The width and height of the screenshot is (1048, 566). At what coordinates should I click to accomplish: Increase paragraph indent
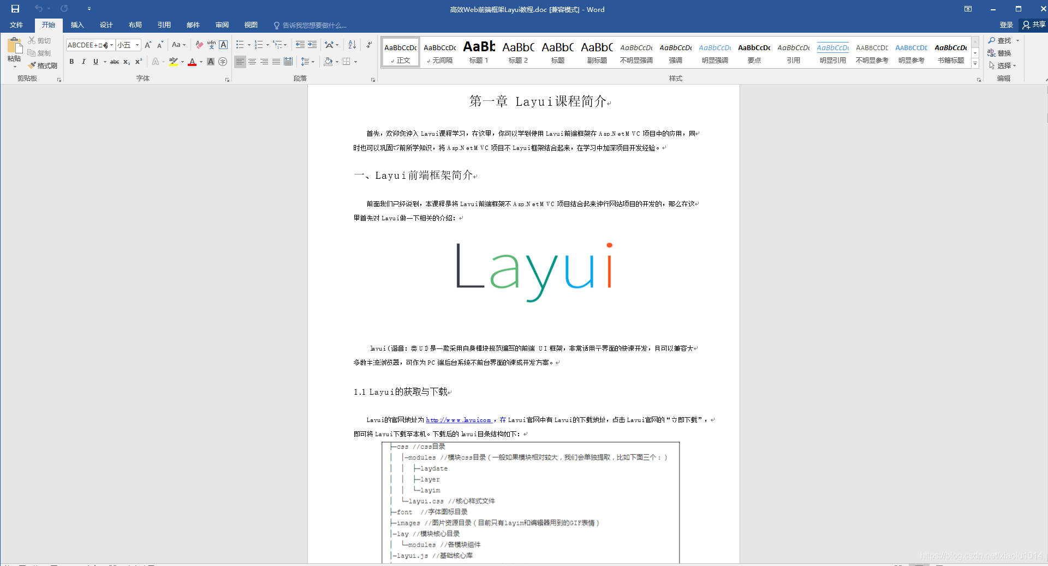(x=312, y=45)
